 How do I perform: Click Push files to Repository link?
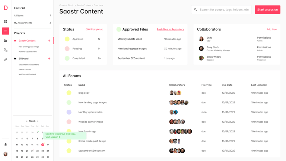click(x=170, y=29)
